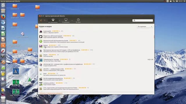The height and width of the screenshot is (104, 186).
Task: Click the 'AcetoneISO' title text
Action: pos(47,31)
